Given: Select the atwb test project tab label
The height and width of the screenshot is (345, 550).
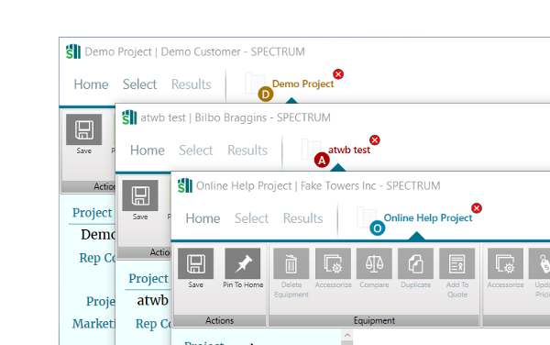Looking at the screenshot, I should 349,150.
